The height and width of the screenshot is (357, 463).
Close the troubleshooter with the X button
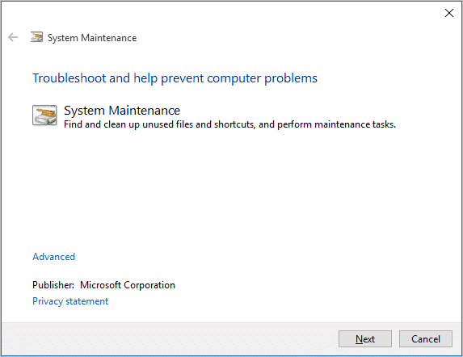point(448,13)
